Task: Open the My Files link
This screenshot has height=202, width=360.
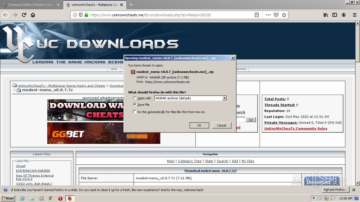Action: 248,161
